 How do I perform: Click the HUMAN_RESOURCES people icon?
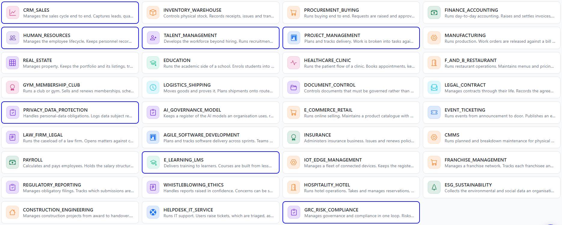[x=13, y=38]
